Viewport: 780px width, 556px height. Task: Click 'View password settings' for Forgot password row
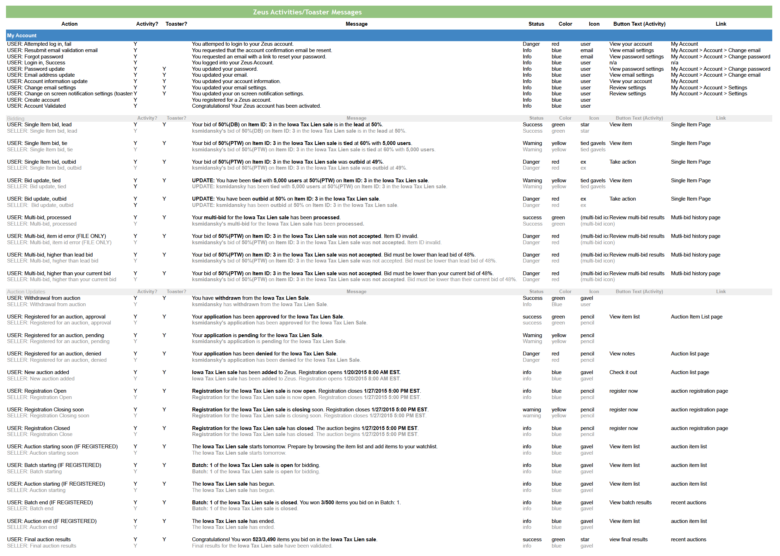[636, 57]
